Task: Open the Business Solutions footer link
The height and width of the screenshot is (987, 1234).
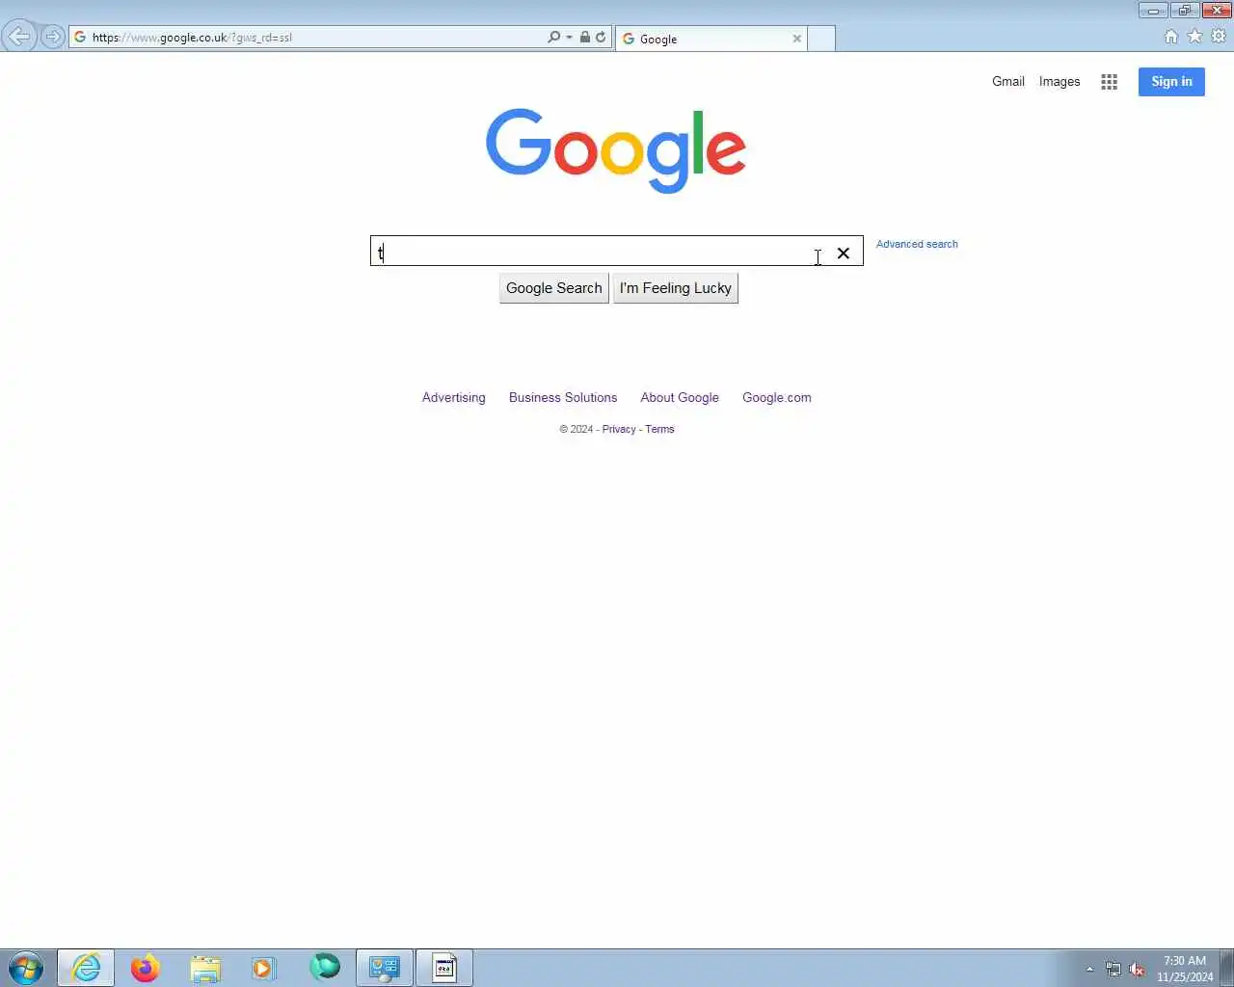Action: click(x=563, y=397)
